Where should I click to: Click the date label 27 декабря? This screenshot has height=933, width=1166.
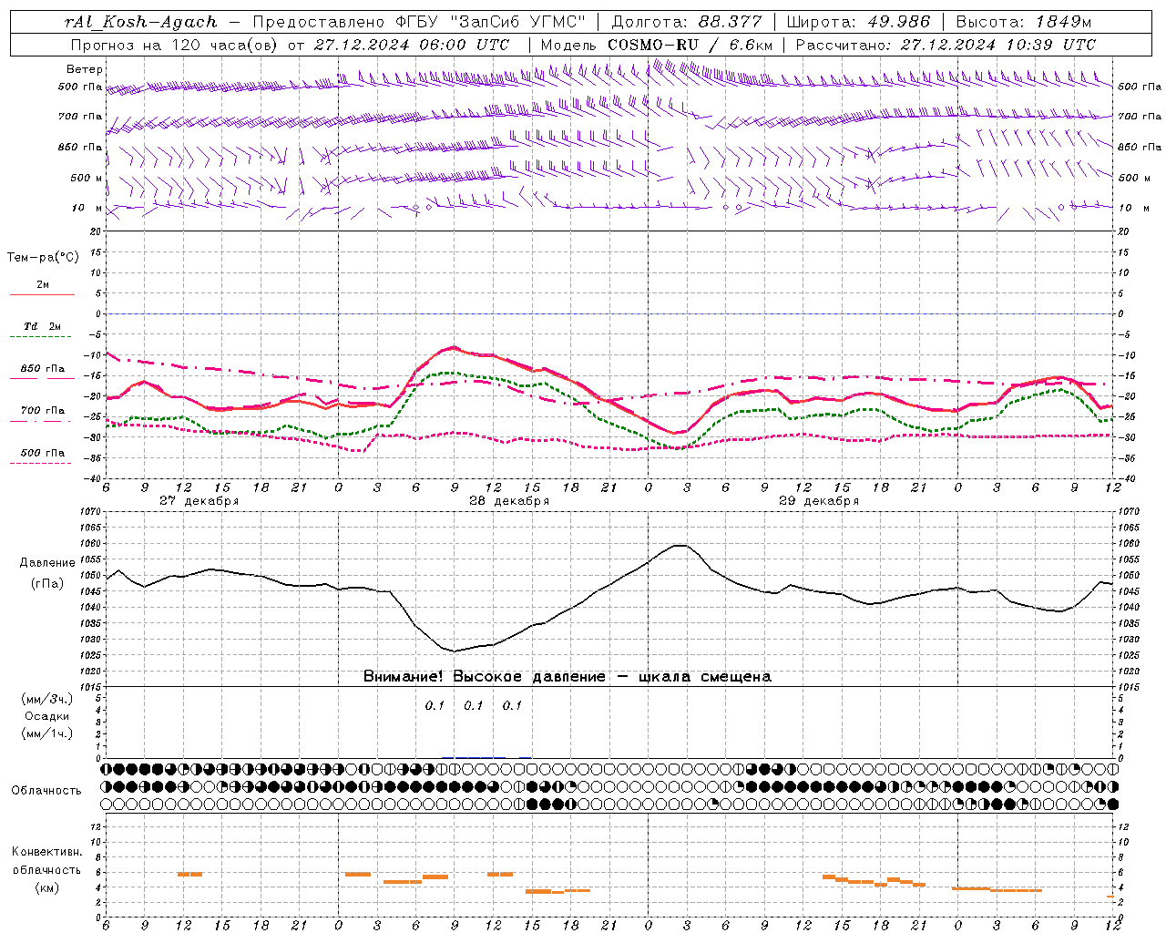pos(199,501)
